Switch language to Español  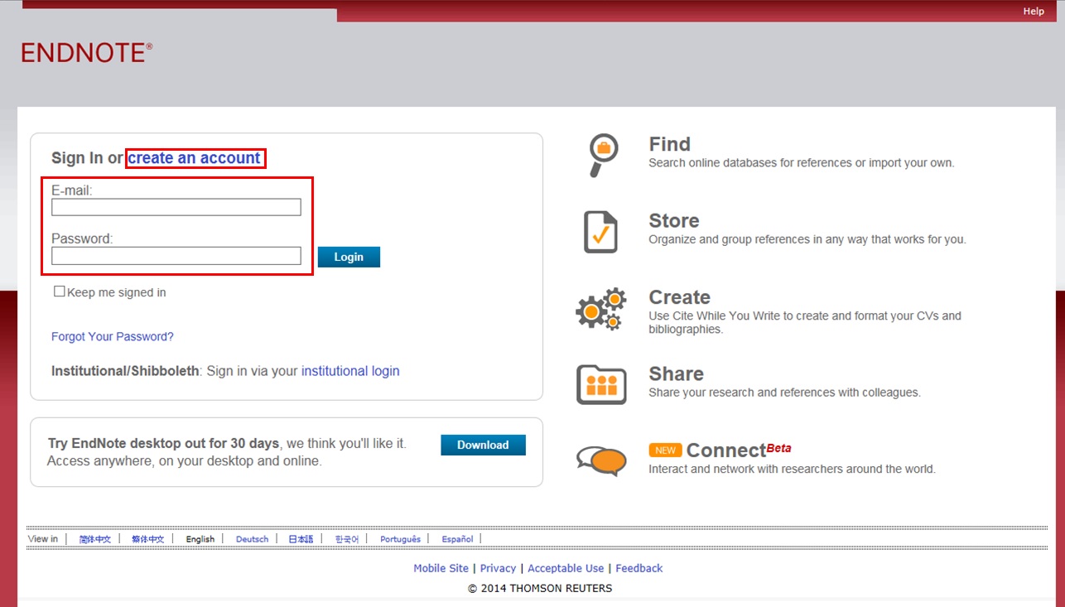pos(457,539)
